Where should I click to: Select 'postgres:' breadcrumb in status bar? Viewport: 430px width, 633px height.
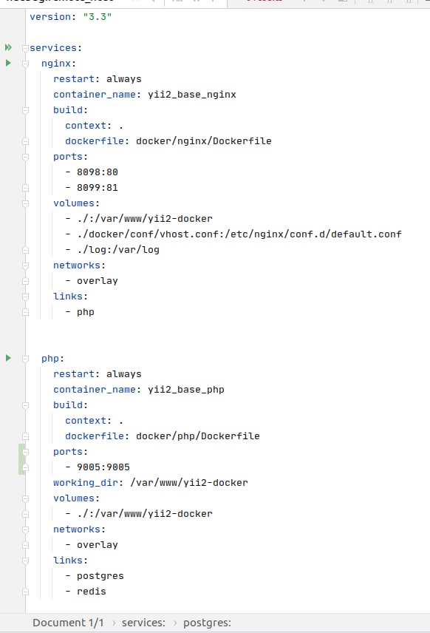[x=208, y=623]
